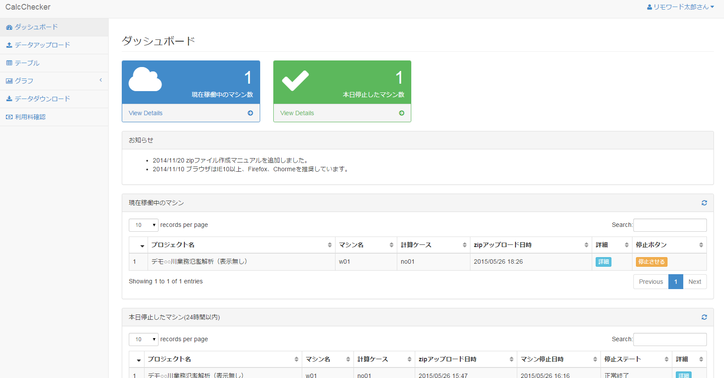Screen dimensions: 724x378
Task: Sort running machines table by zipアップロード日時
Action: coord(530,245)
